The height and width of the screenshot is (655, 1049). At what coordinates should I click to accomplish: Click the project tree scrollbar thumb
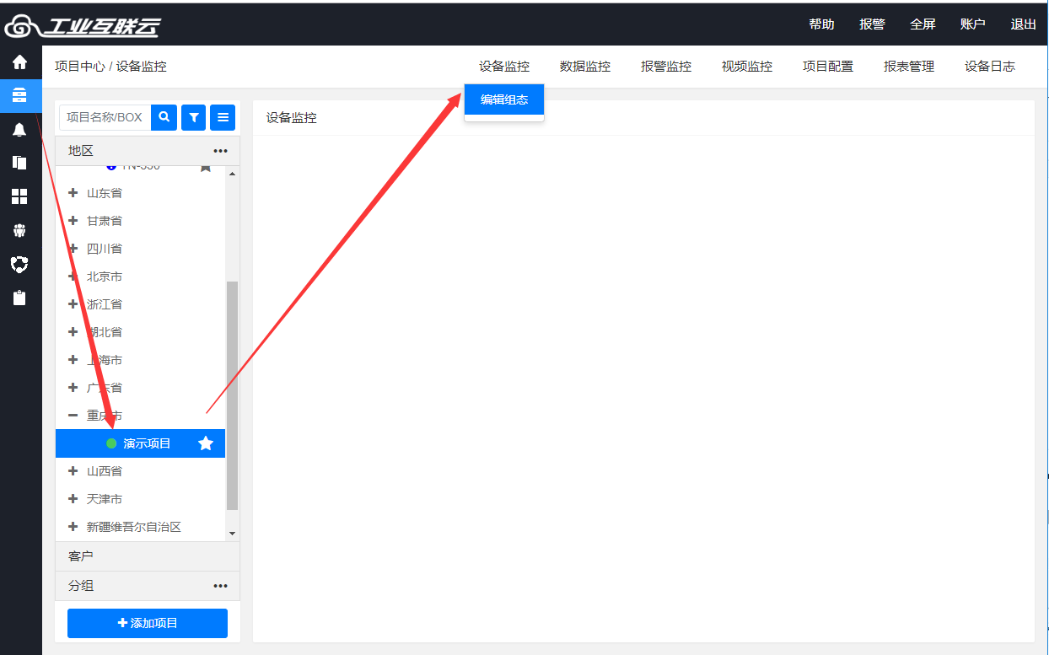(x=233, y=396)
